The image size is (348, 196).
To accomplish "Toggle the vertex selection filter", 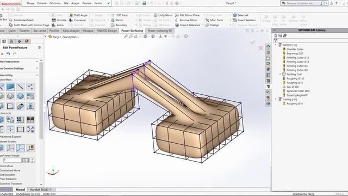I will pos(30,87).
